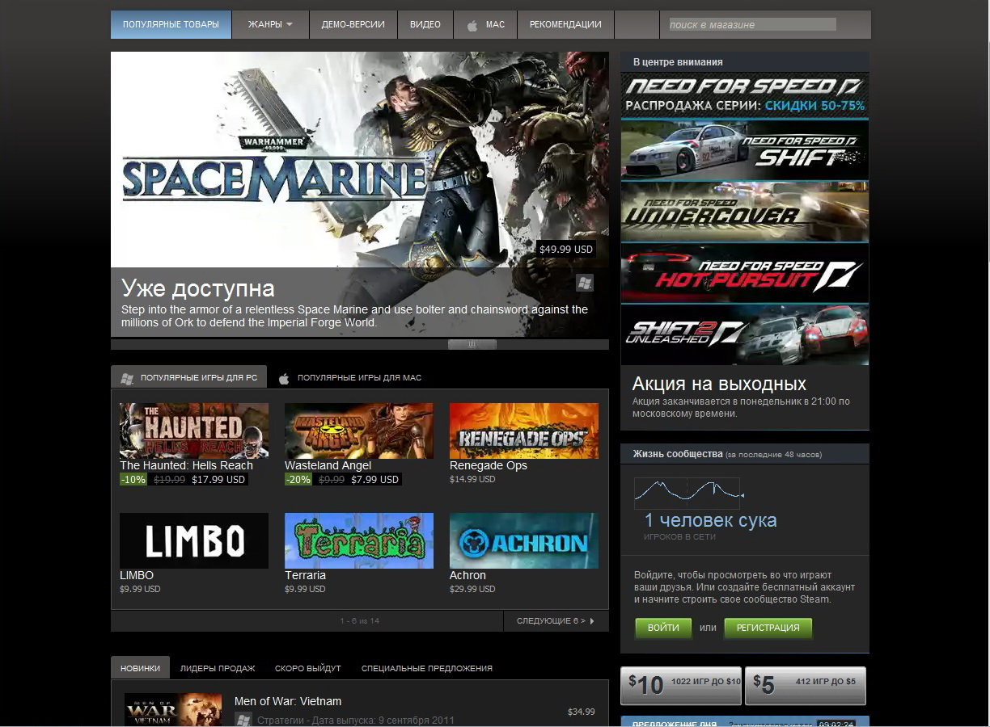Image resolution: width=990 pixels, height=727 pixels.
Task: Click the community activity graph
Action: [687, 493]
